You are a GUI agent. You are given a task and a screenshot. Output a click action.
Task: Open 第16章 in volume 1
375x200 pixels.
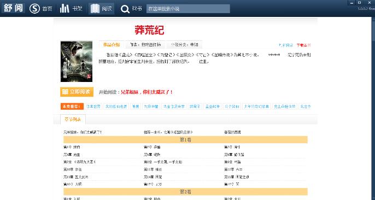tap(73, 184)
